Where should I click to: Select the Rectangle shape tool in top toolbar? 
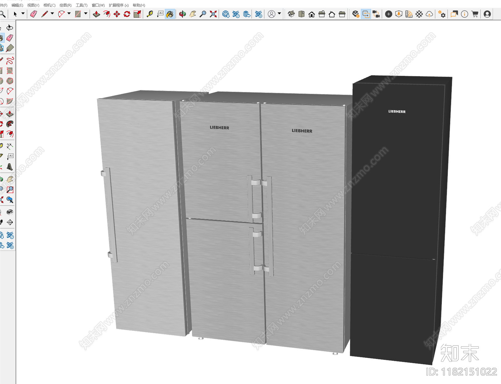[78, 14]
